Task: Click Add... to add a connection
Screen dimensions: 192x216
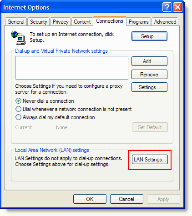Action: click(x=149, y=61)
